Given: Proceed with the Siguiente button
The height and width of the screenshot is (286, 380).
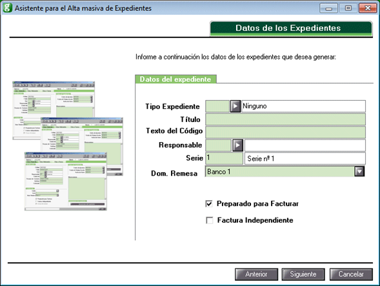Looking at the screenshot, I should coord(303,274).
